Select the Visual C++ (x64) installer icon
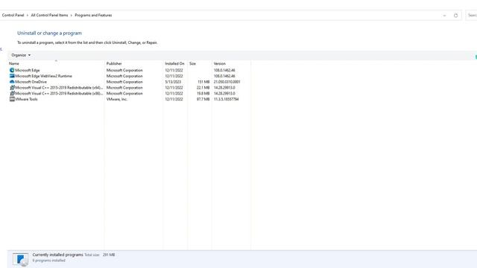 point(12,88)
